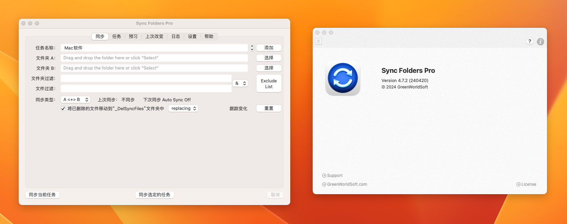Click the arrow icon beside GreenWorldSoft.com
The image size is (567, 224).
click(324, 184)
